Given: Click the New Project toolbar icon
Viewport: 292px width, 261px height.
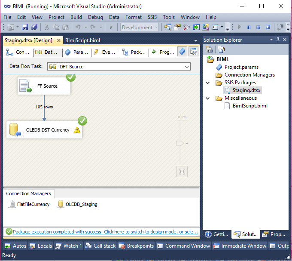Looking at the screenshot, I should point(11,27).
